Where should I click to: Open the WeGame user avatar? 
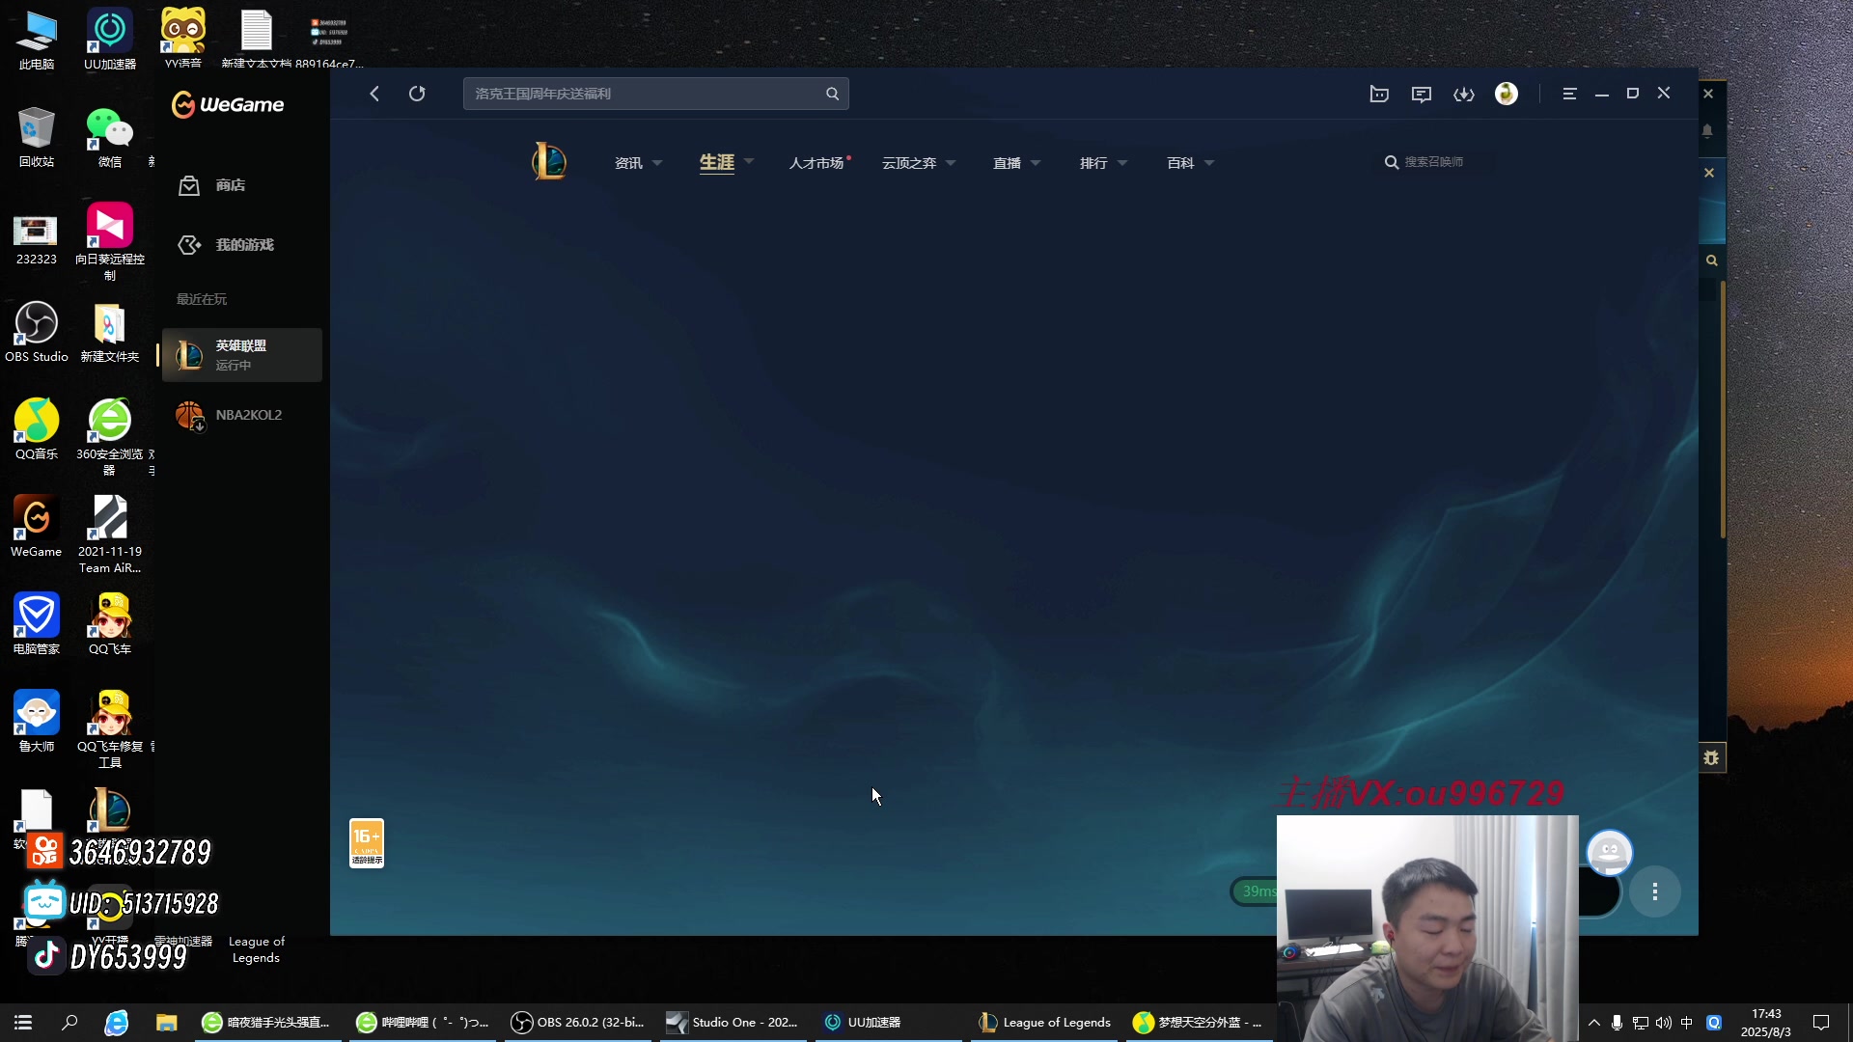tap(1507, 94)
